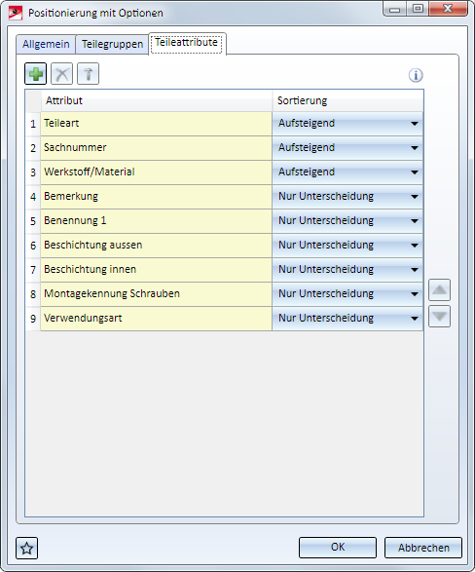Open Sortierung dropdown for Beschichtung aussen

click(x=347, y=246)
